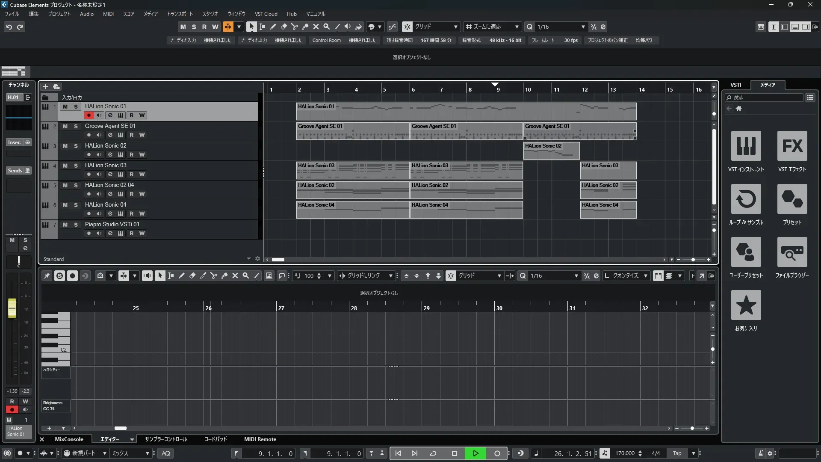Toggle record enable on HALion Sonic 01

89,115
